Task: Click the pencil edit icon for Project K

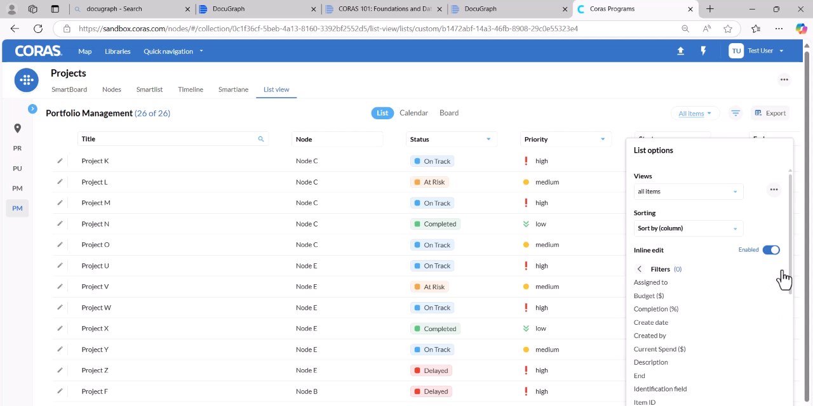Action: pos(60,160)
